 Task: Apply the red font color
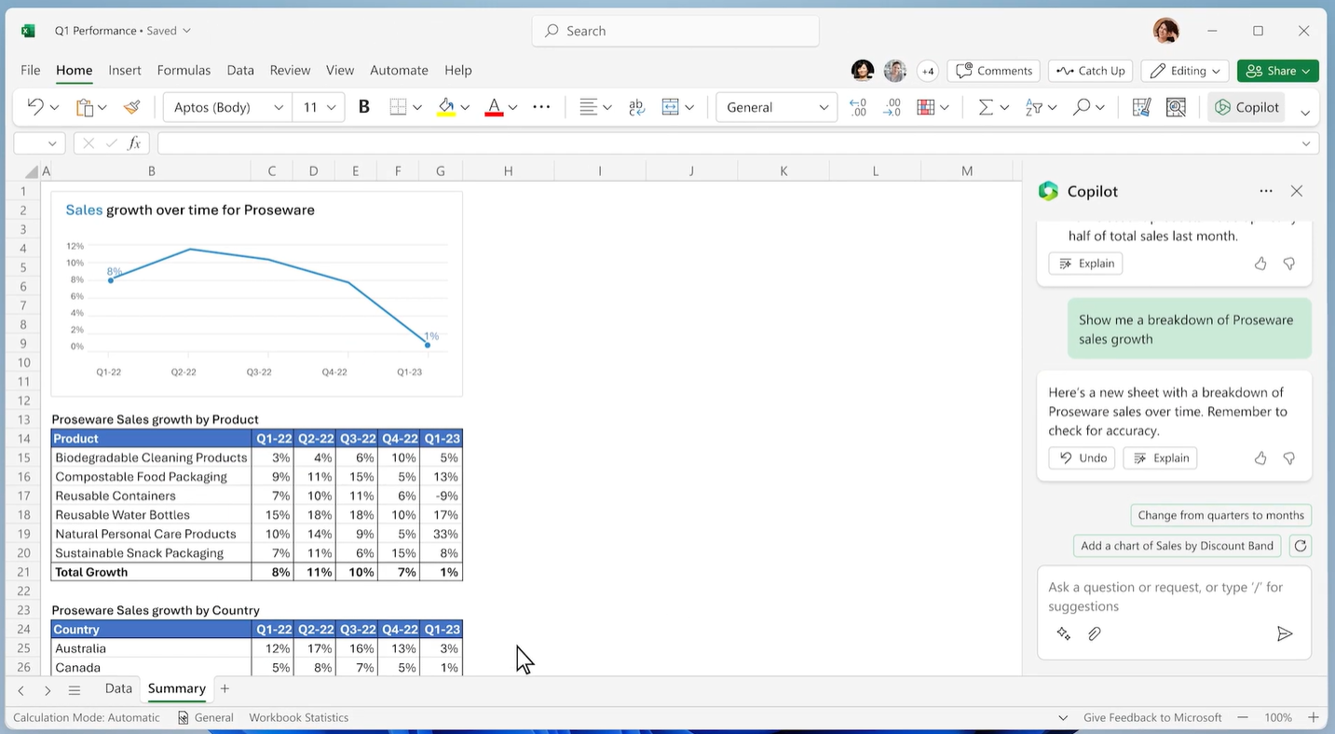click(494, 107)
